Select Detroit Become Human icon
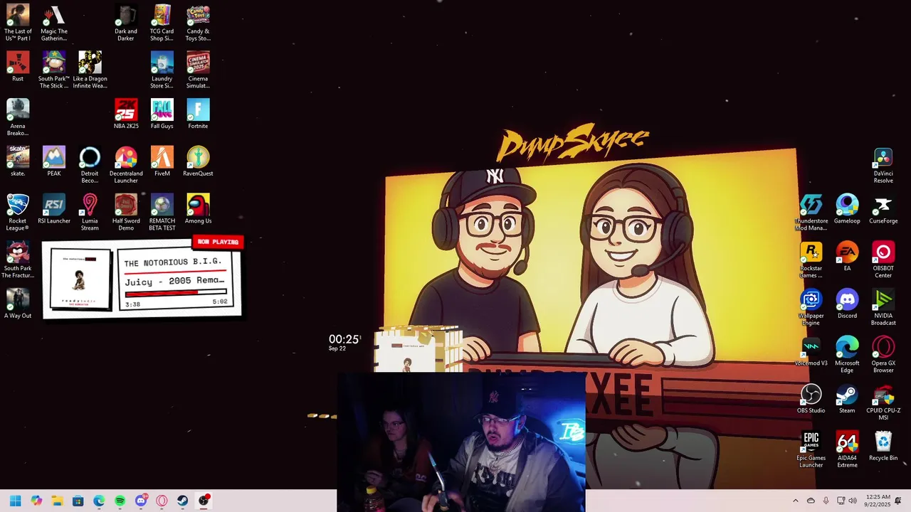 pos(90,165)
